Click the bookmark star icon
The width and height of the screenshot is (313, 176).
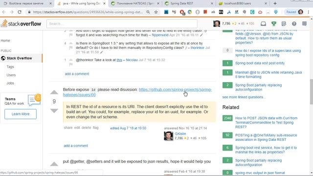click(156, 12)
